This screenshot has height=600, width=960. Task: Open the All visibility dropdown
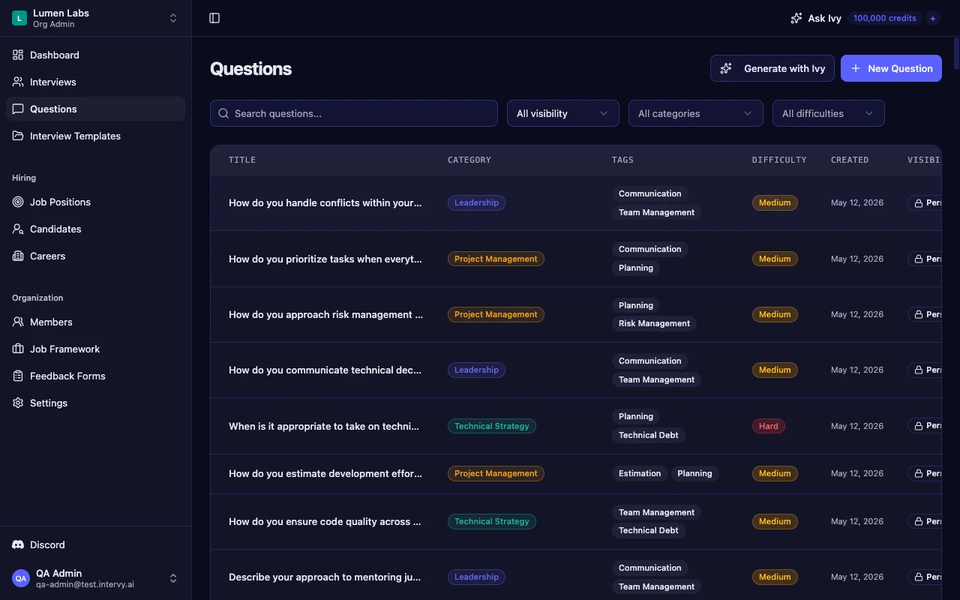[x=563, y=113]
